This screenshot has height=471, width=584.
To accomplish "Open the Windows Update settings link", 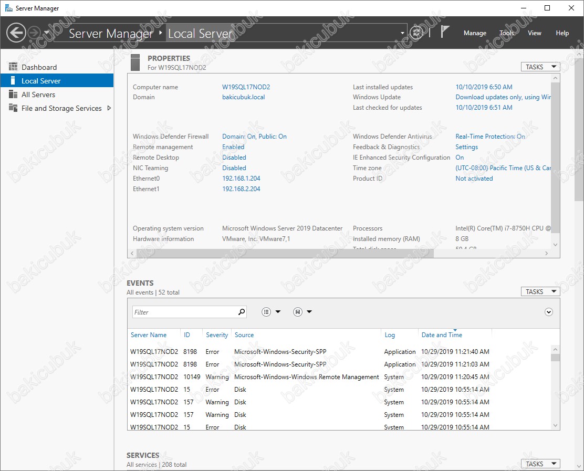I will (503, 97).
